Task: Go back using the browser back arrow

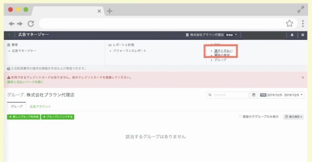Action: (12, 24)
